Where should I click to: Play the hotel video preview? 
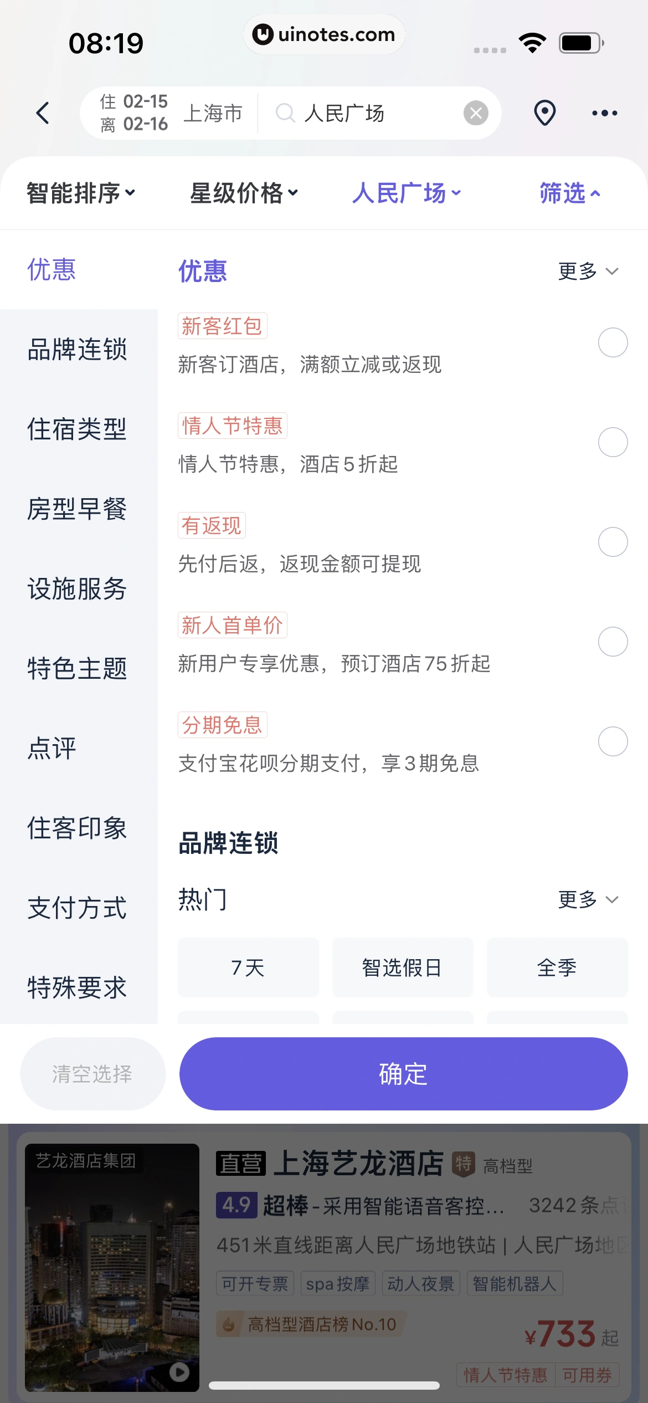pos(179,1372)
